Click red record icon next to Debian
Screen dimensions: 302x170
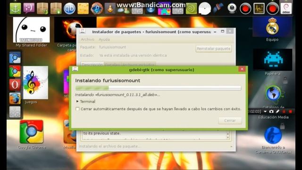click(272, 8)
